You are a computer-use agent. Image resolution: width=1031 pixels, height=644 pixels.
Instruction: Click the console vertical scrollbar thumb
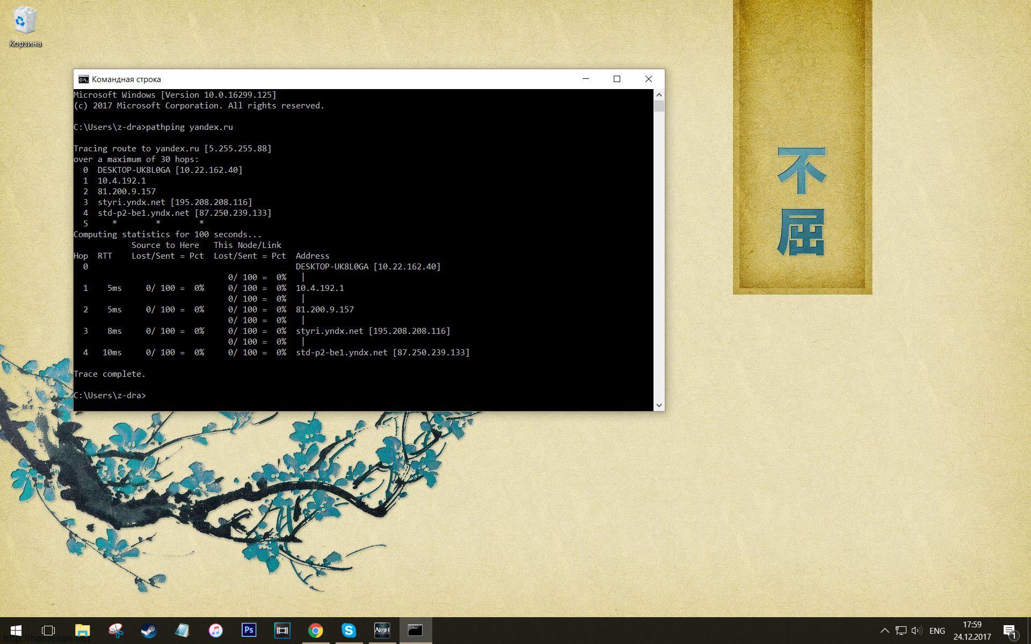[x=659, y=106]
